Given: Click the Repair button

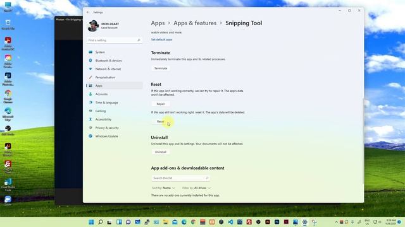Looking at the screenshot, I should coord(161,103).
